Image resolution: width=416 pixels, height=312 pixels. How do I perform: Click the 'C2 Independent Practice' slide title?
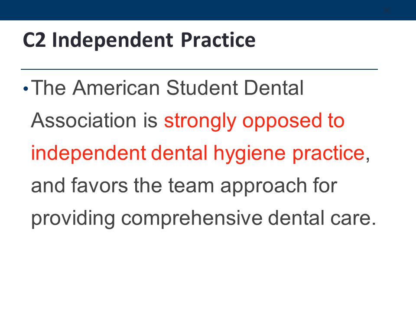(x=139, y=40)
